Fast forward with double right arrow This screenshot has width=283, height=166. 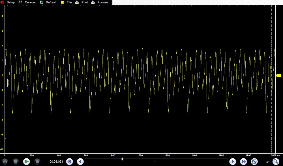(x=243, y=161)
